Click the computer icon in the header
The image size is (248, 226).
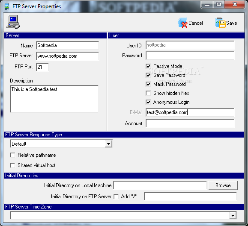pyautogui.click(x=13, y=22)
